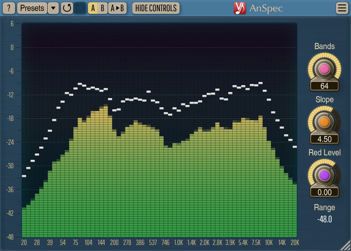This screenshot has width=351, height=251.
Task: Select the Slope value field showing 4.50
Action: coord(324,139)
